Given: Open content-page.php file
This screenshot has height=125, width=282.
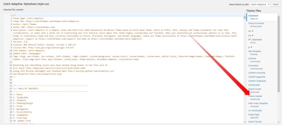Looking at the screenshot, I should point(257,77).
